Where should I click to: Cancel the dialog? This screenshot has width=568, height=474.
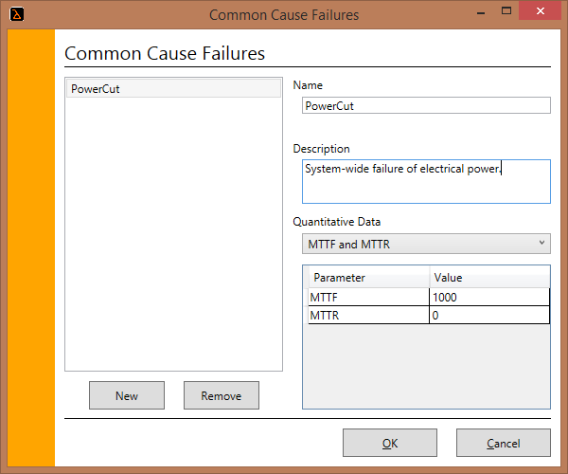point(504,443)
